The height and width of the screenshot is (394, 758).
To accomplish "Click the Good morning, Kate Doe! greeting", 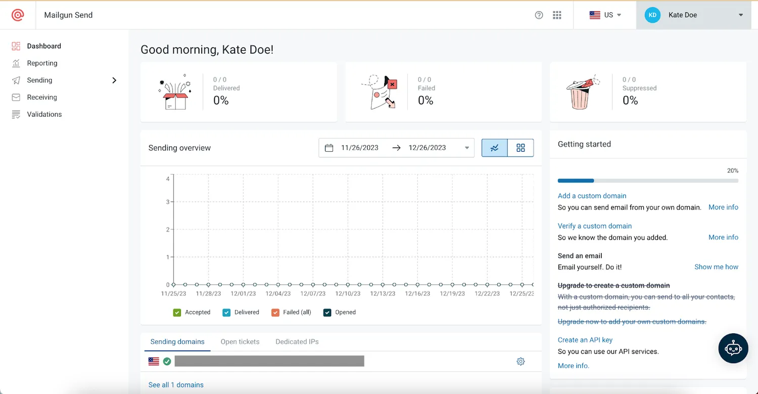I will point(207,50).
